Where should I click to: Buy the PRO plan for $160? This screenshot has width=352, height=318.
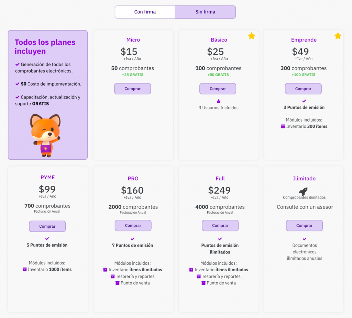click(x=133, y=226)
